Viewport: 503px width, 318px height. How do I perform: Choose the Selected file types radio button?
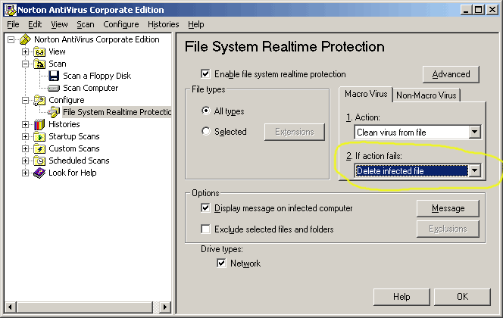click(206, 132)
